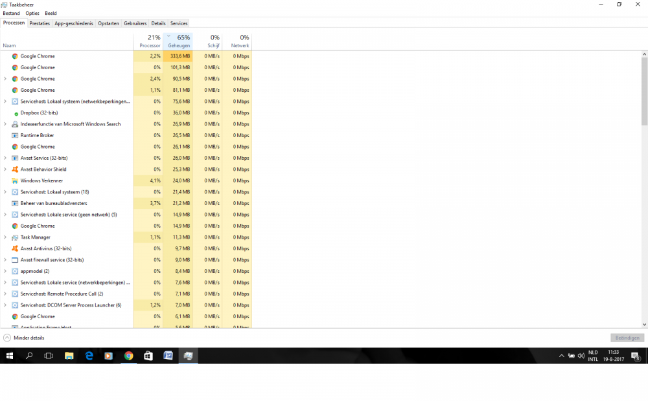Click the volume speaker tray icon
This screenshot has height=401, width=648.
coord(581,356)
